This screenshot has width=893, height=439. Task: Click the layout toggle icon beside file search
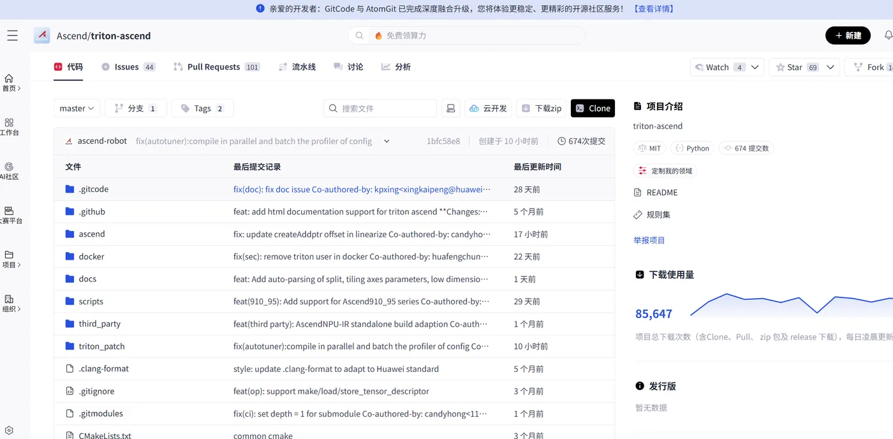point(451,108)
